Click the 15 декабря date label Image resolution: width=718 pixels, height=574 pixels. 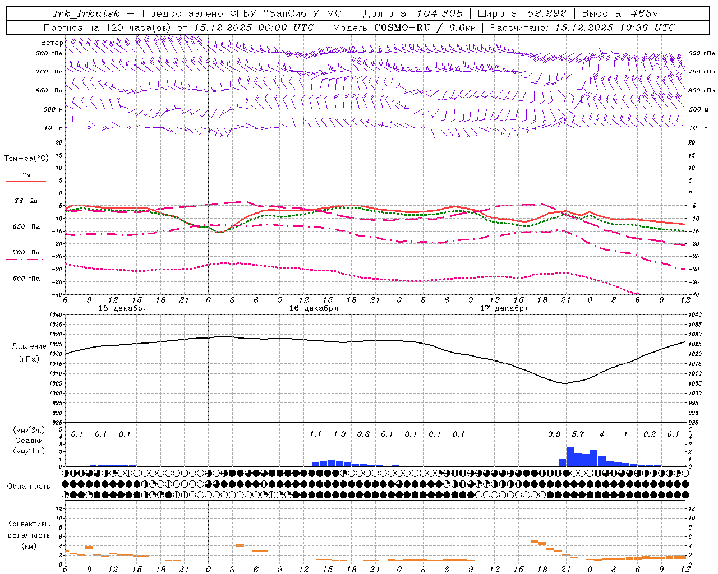[x=123, y=308]
